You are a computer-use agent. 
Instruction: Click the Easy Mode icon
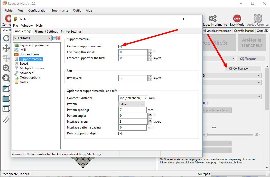(237, 19)
